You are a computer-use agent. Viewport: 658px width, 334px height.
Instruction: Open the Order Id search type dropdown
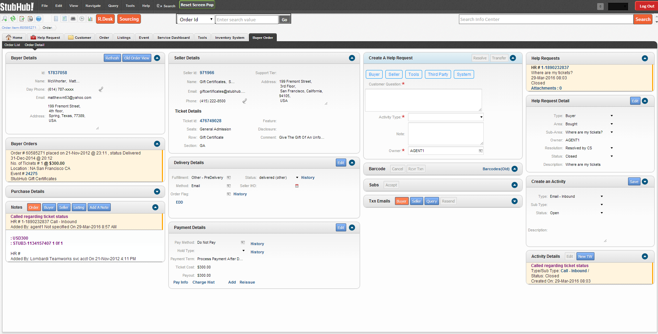pos(196,20)
